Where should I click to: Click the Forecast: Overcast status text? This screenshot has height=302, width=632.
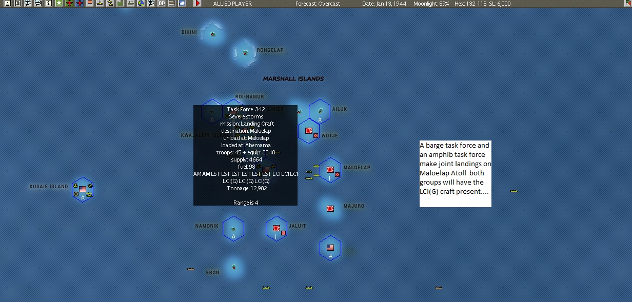coord(318,4)
